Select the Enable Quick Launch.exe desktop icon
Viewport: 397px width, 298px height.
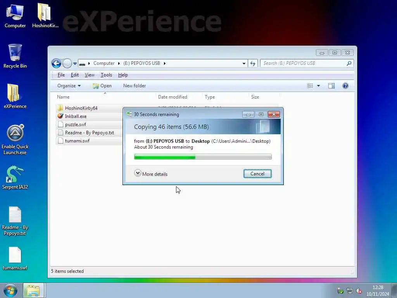(x=15, y=140)
